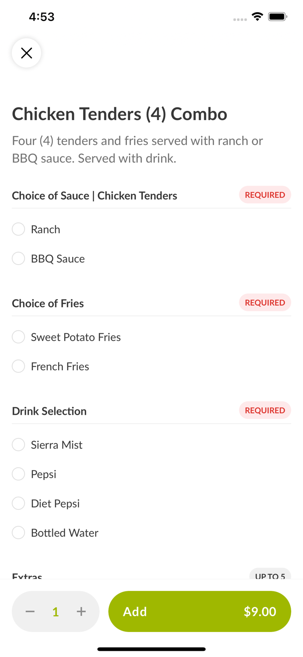Choose Sierra Mist as drink

point(18,445)
